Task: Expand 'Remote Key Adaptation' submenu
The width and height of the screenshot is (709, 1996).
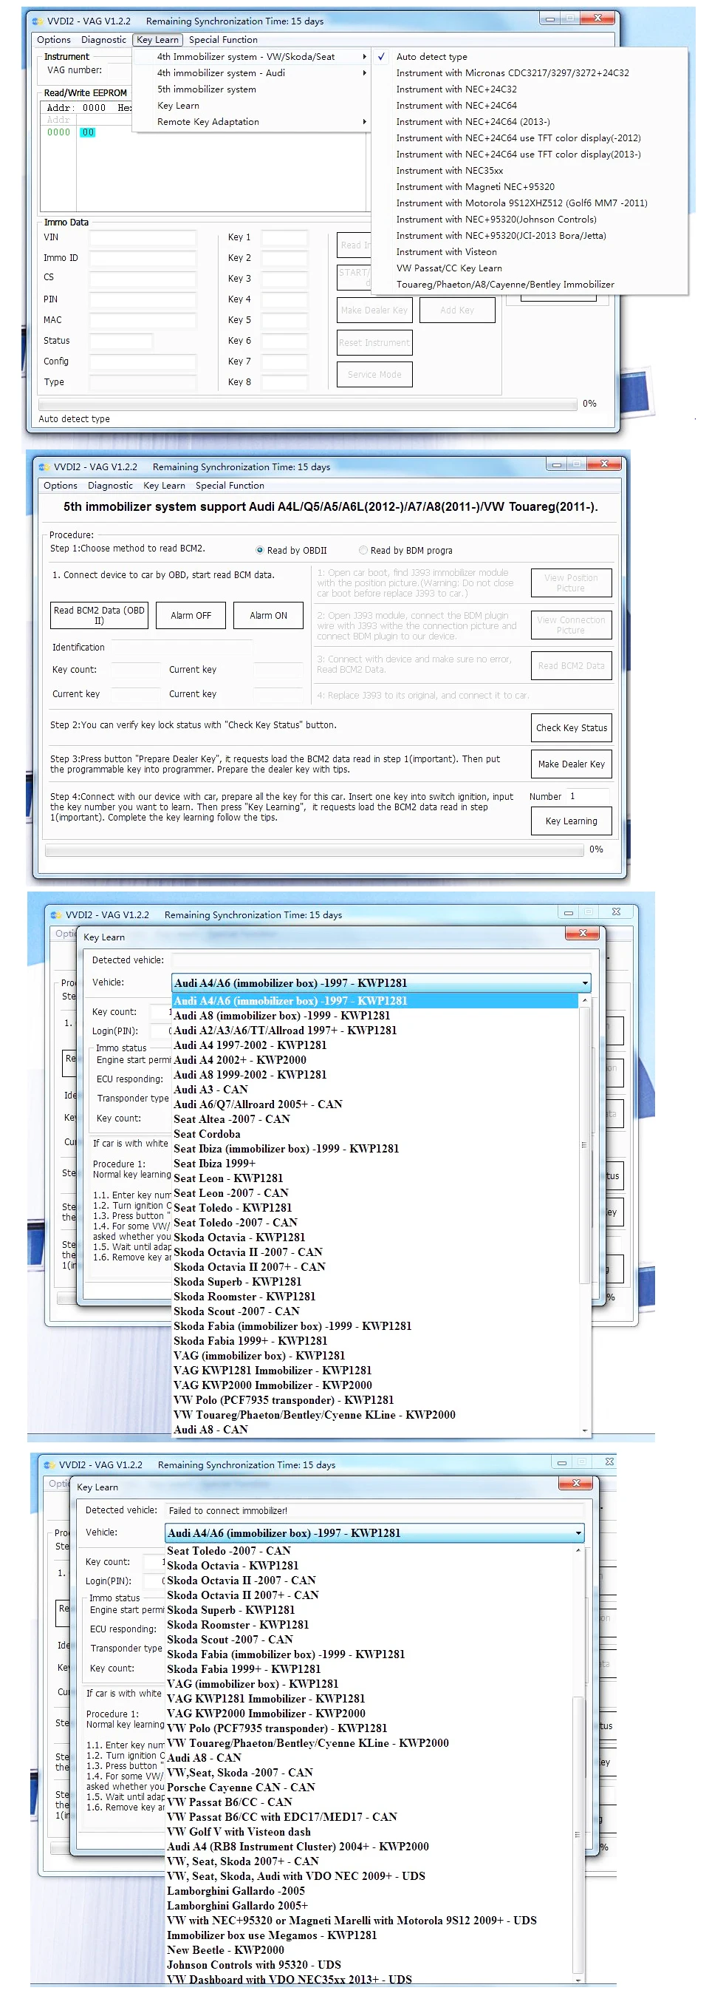Action: 252,122
